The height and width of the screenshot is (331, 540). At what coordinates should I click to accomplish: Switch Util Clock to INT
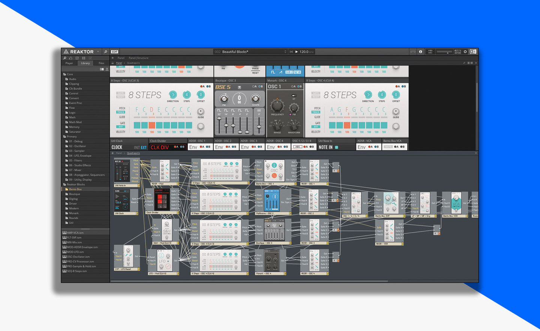tap(137, 147)
